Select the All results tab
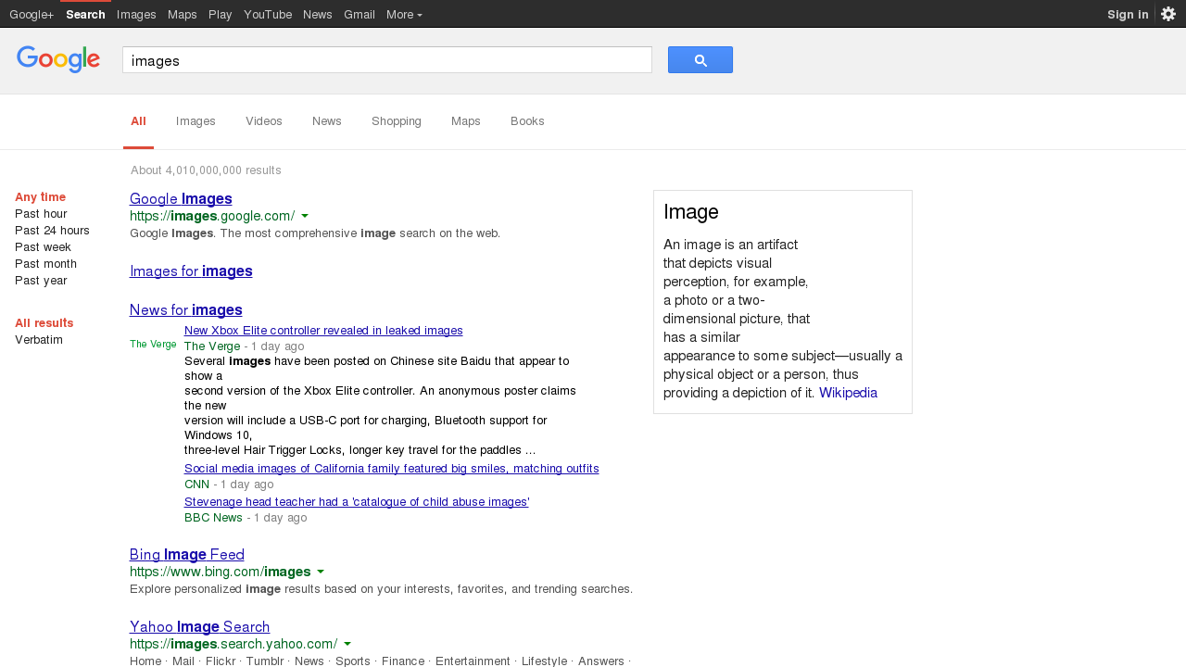This screenshot has width=1186, height=667. [138, 121]
